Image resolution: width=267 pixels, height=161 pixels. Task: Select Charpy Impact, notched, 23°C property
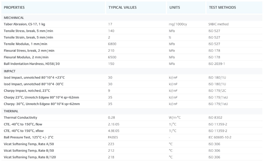pyautogui.click(x=27, y=91)
